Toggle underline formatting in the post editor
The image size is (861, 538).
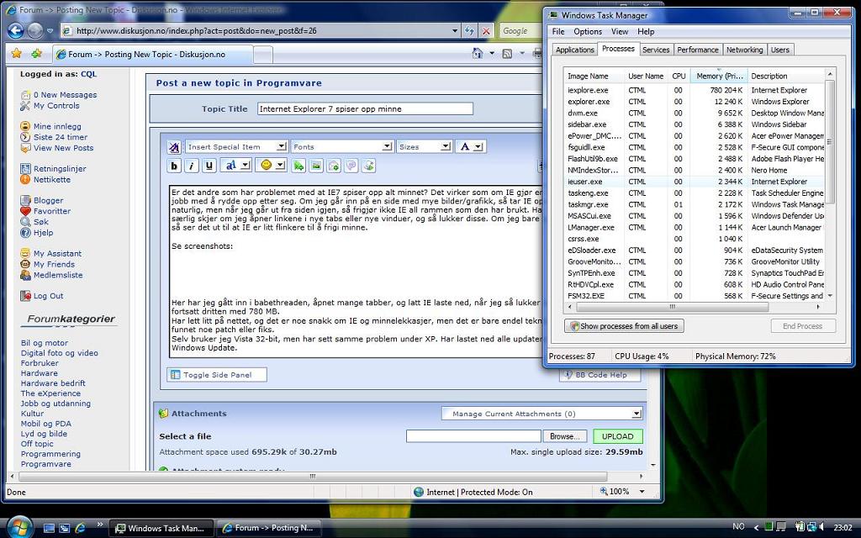pyautogui.click(x=209, y=166)
